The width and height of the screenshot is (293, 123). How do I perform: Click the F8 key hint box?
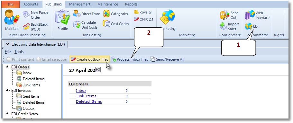click(x=98, y=70)
